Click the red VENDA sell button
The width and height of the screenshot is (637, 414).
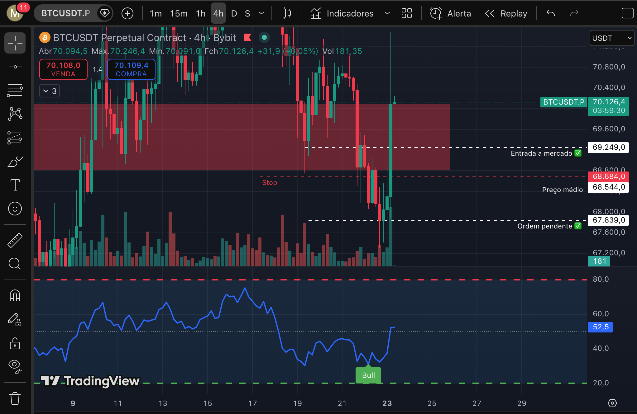tap(63, 69)
